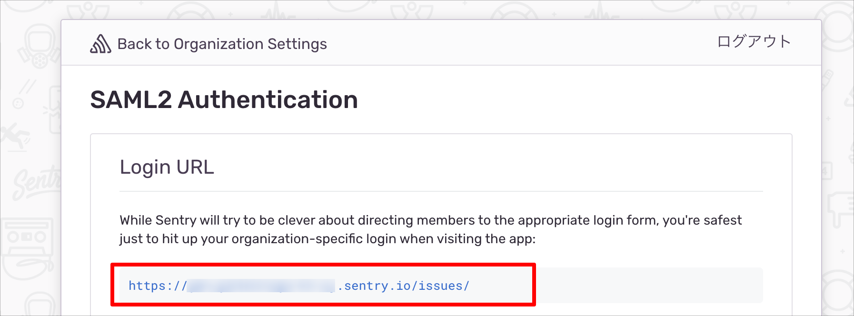
Task: Log out via the ログアウト link
Action: coord(754,41)
